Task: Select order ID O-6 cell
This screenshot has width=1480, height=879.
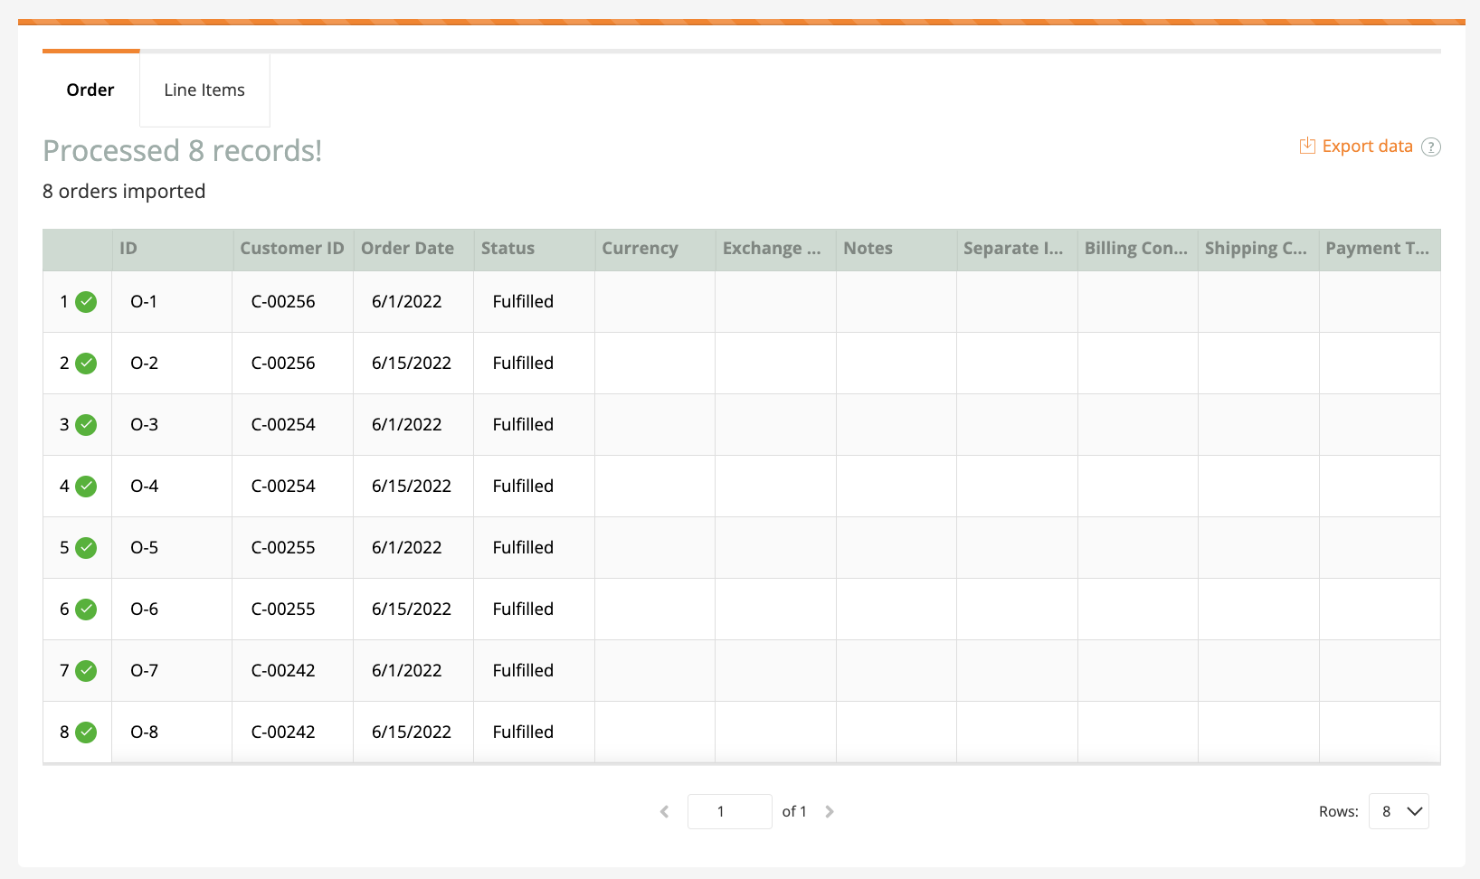Action: (x=172, y=610)
